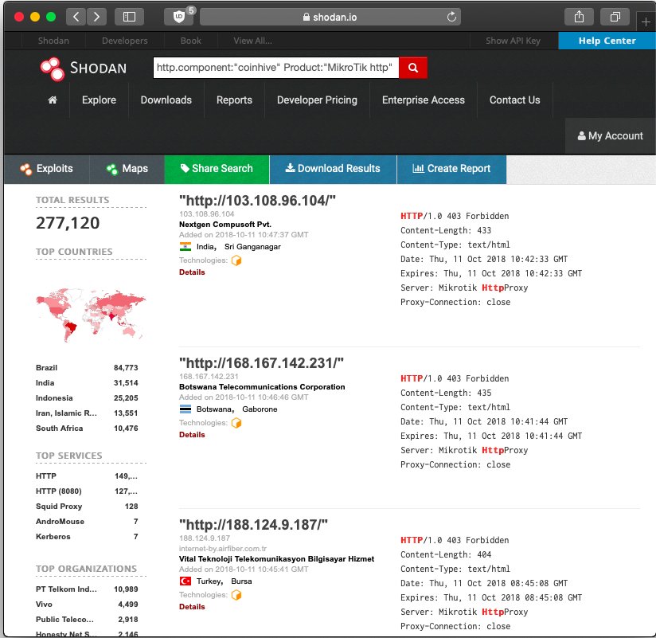656x638 pixels.
Task: Open the Safari share icon
Action: coord(579,17)
